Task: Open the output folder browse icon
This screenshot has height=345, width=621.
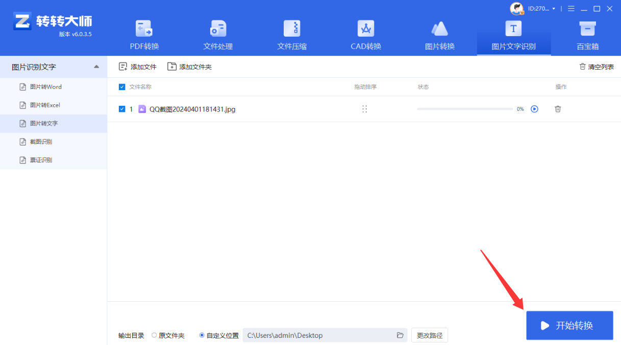Action: click(400, 335)
